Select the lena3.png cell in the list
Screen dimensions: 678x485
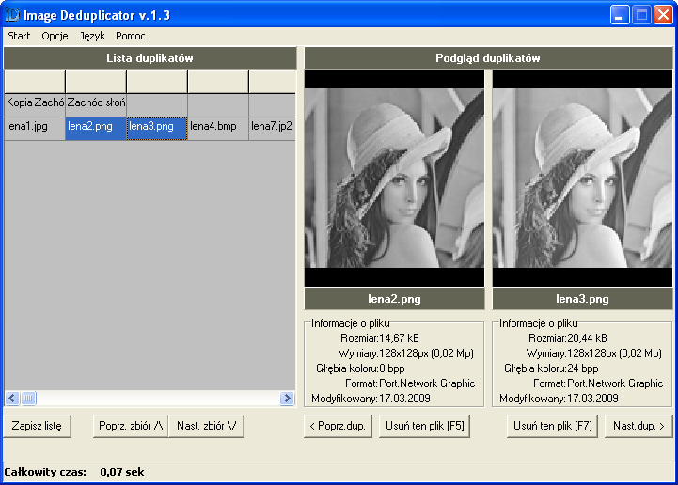click(157, 129)
